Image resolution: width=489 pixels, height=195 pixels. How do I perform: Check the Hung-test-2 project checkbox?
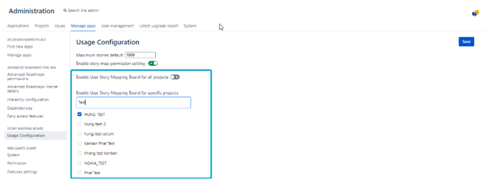(x=80, y=124)
